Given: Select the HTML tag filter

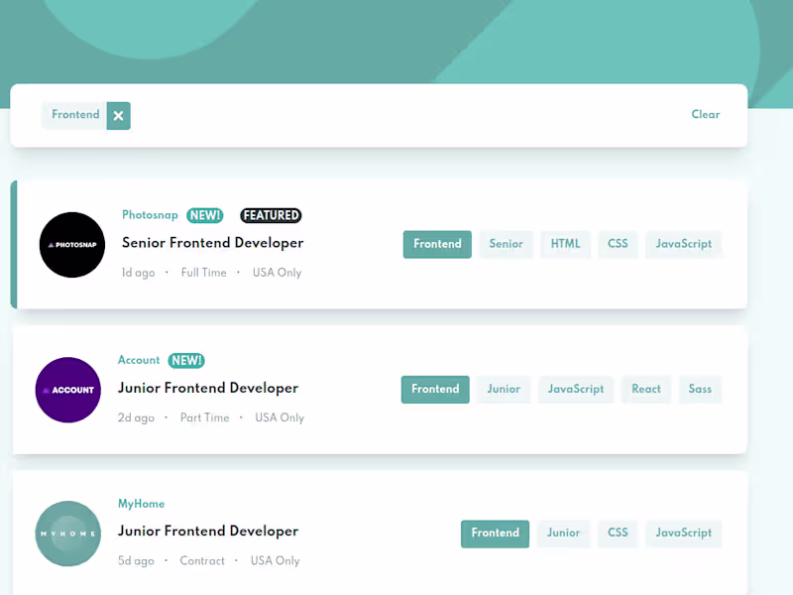Looking at the screenshot, I should pyautogui.click(x=565, y=244).
